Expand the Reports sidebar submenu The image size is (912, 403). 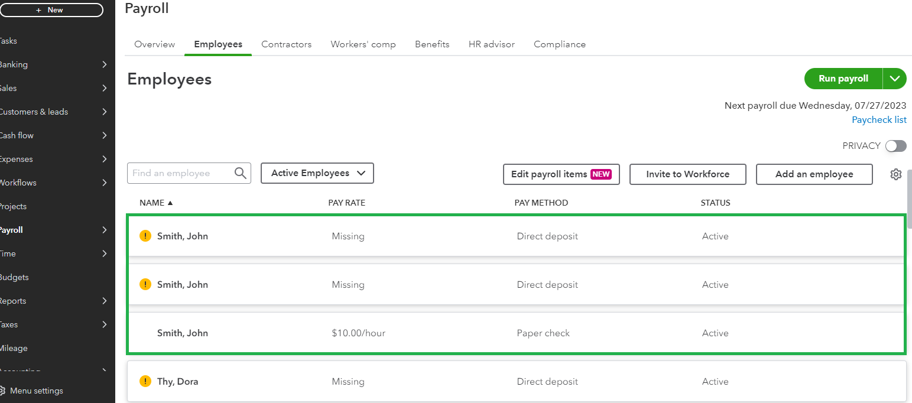(x=104, y=301)
